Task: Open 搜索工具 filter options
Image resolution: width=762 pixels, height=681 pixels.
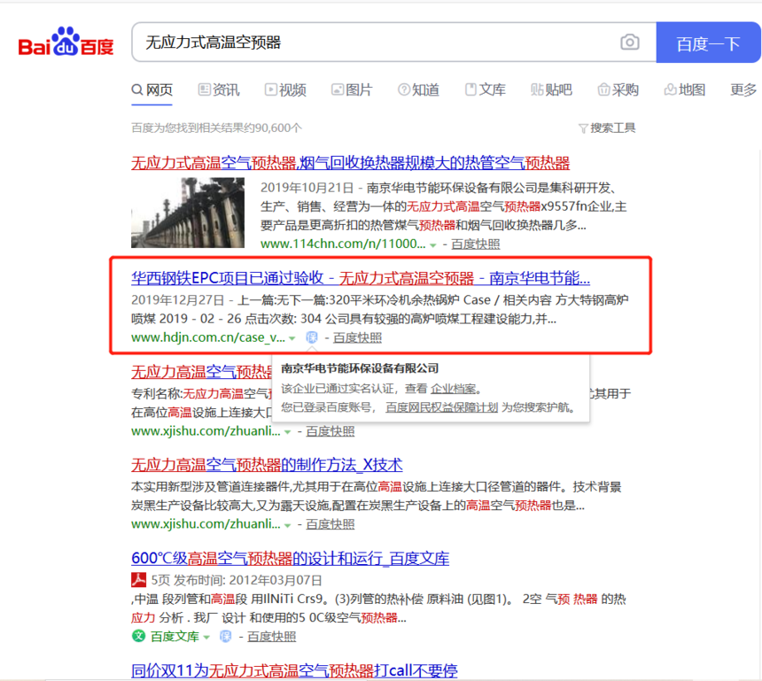Action: pyautogui.click(x=607, y=128)
